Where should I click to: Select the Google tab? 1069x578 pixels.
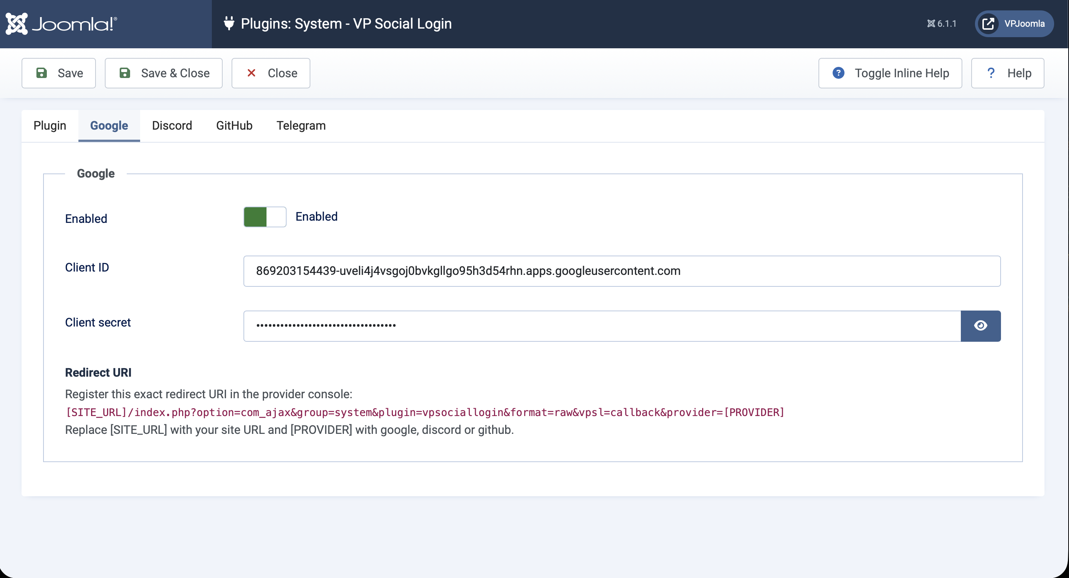click(109, 126)
